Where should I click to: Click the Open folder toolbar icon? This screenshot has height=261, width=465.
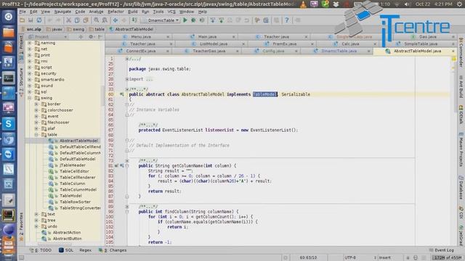[23, 20]
